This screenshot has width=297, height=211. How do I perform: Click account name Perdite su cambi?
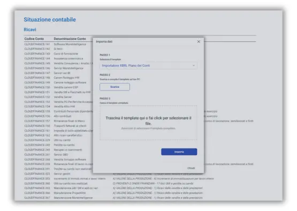(x=64, y=145)
